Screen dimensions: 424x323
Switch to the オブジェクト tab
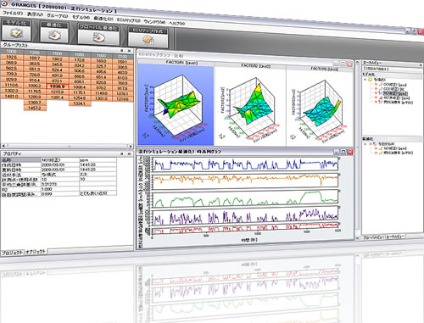(x=36, y=251)
